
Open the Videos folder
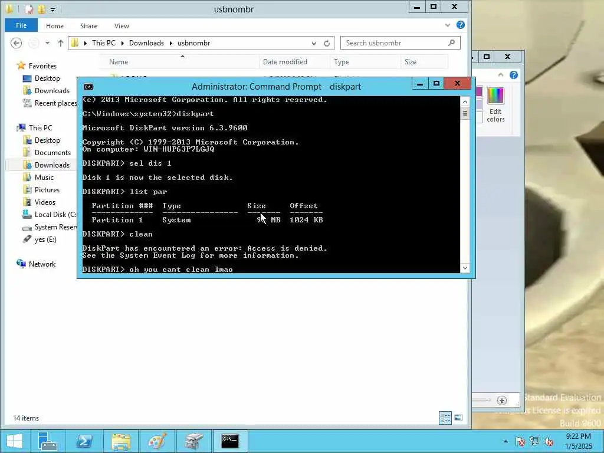pyautogui.click(x=45, y=202)
